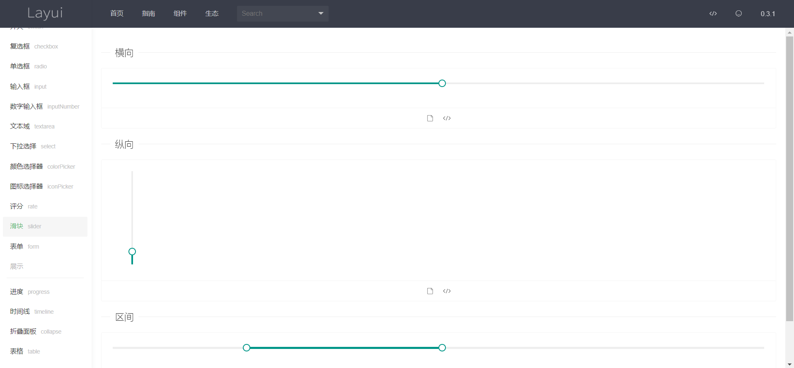Open 进度 progress in sidebar
The height and width of the screenshot is (368, 794).
(45, 292)
